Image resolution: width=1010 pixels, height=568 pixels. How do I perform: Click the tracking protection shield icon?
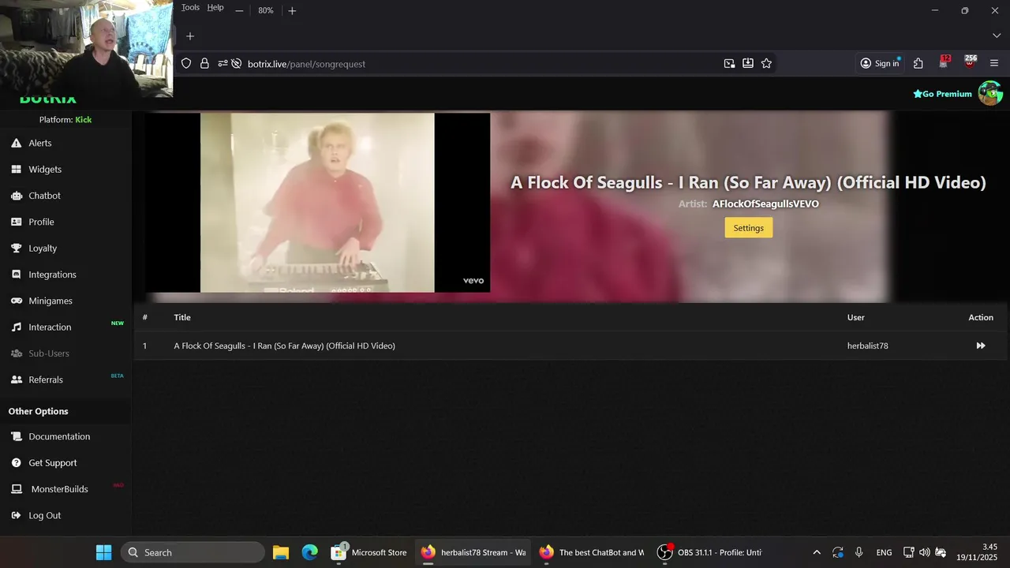186,64
